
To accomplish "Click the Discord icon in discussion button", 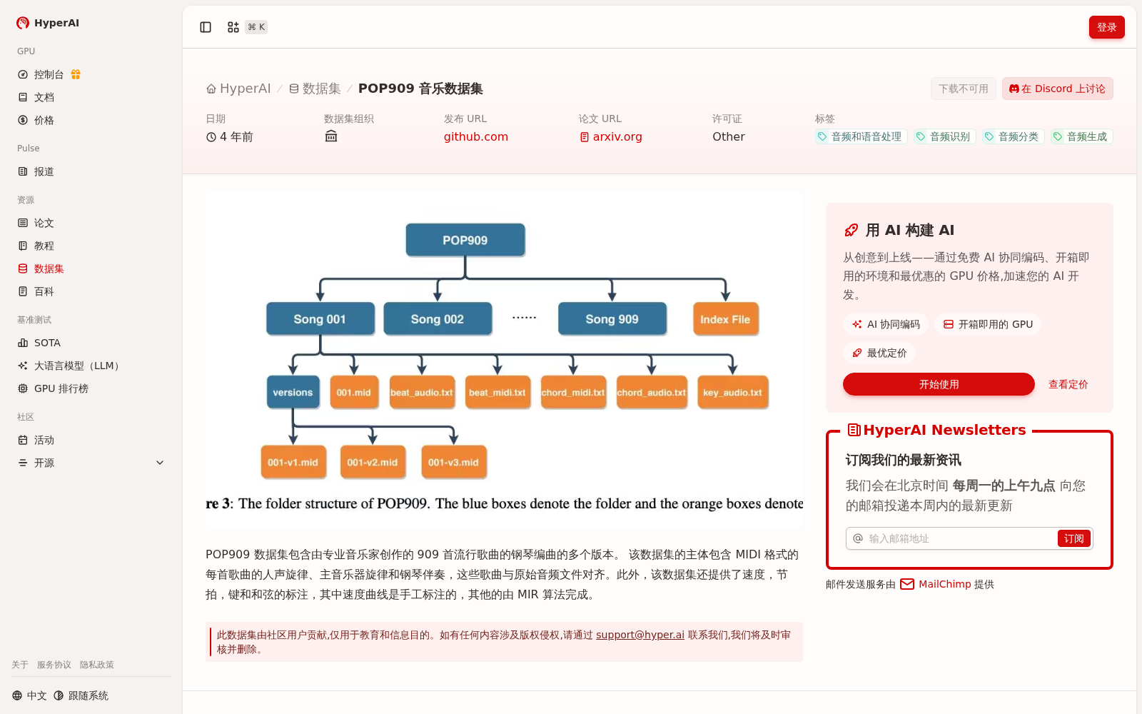I will (1014, 89).
